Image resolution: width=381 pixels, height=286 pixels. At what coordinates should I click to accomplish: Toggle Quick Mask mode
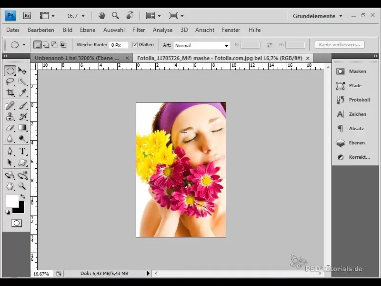(17, 223)
